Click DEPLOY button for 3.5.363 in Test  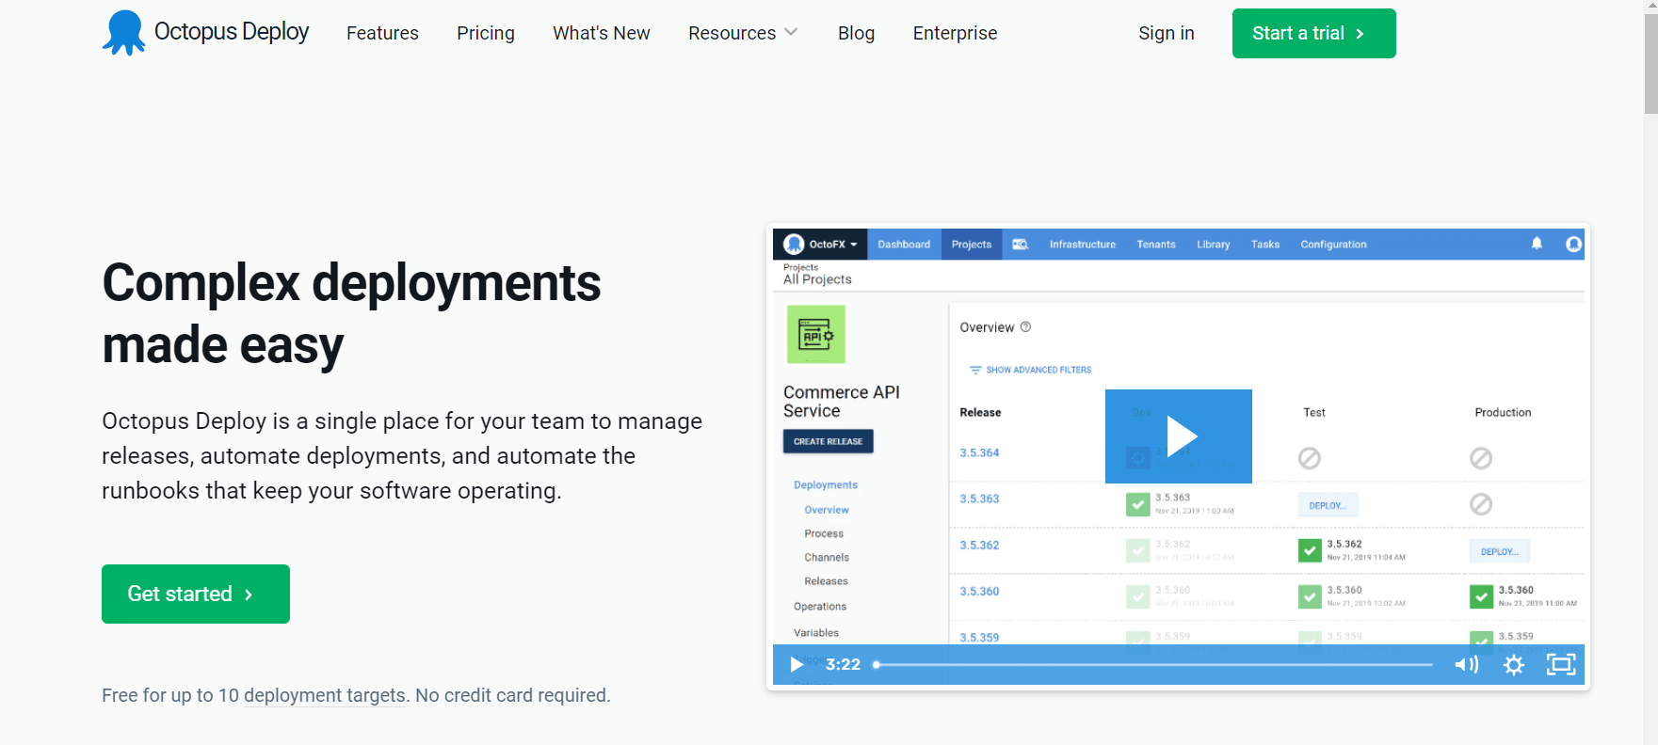pyautogui.click(x=1328, y=505)
